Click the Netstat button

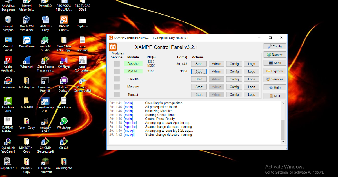pos(274,55)
